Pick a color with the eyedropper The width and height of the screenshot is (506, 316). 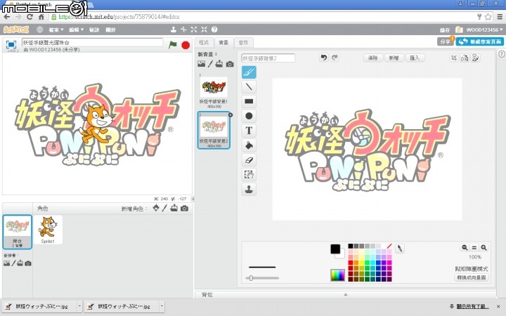coord(399,249)
